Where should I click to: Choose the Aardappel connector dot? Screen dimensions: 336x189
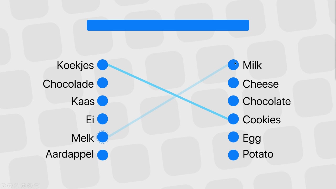[103, 155]
